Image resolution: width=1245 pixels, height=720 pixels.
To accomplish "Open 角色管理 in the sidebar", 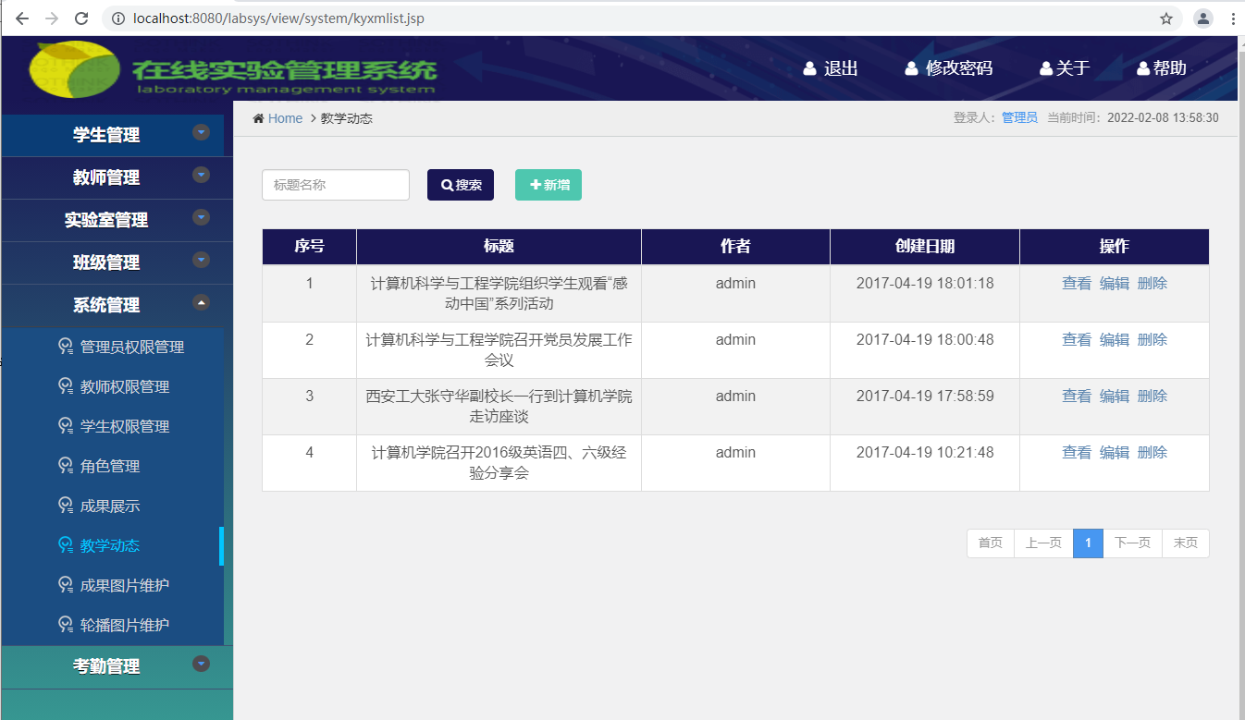I will click(110, 467).
